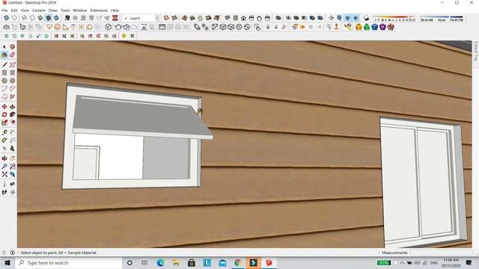Select the Pan hand tool
The width and height of the screenshot is (479, 269).
point(12,158)
